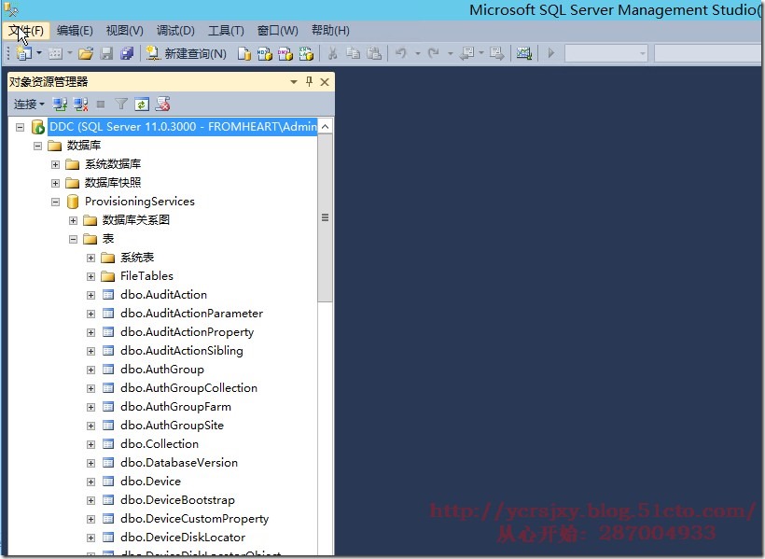Click the Database Engine Query icon

pyautogui.click(x=243, y=53)
